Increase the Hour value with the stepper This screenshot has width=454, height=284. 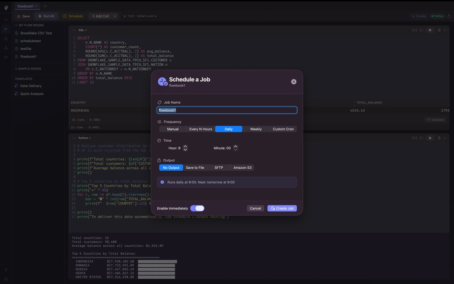click(185, 146)
